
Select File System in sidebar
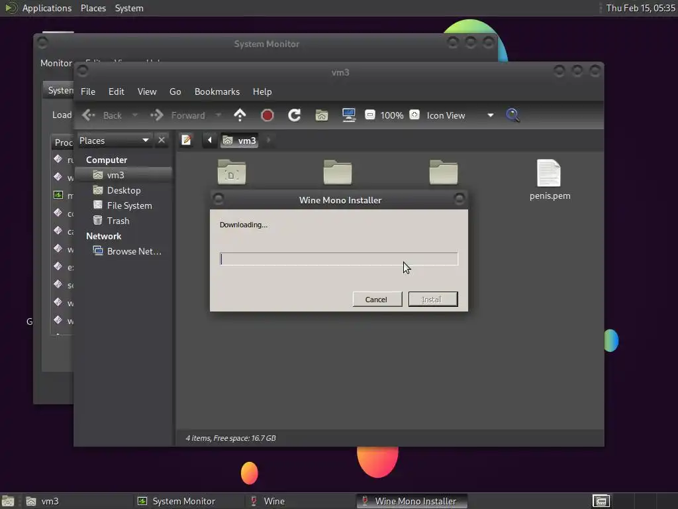pyautogui.click(x=123, y=205)
